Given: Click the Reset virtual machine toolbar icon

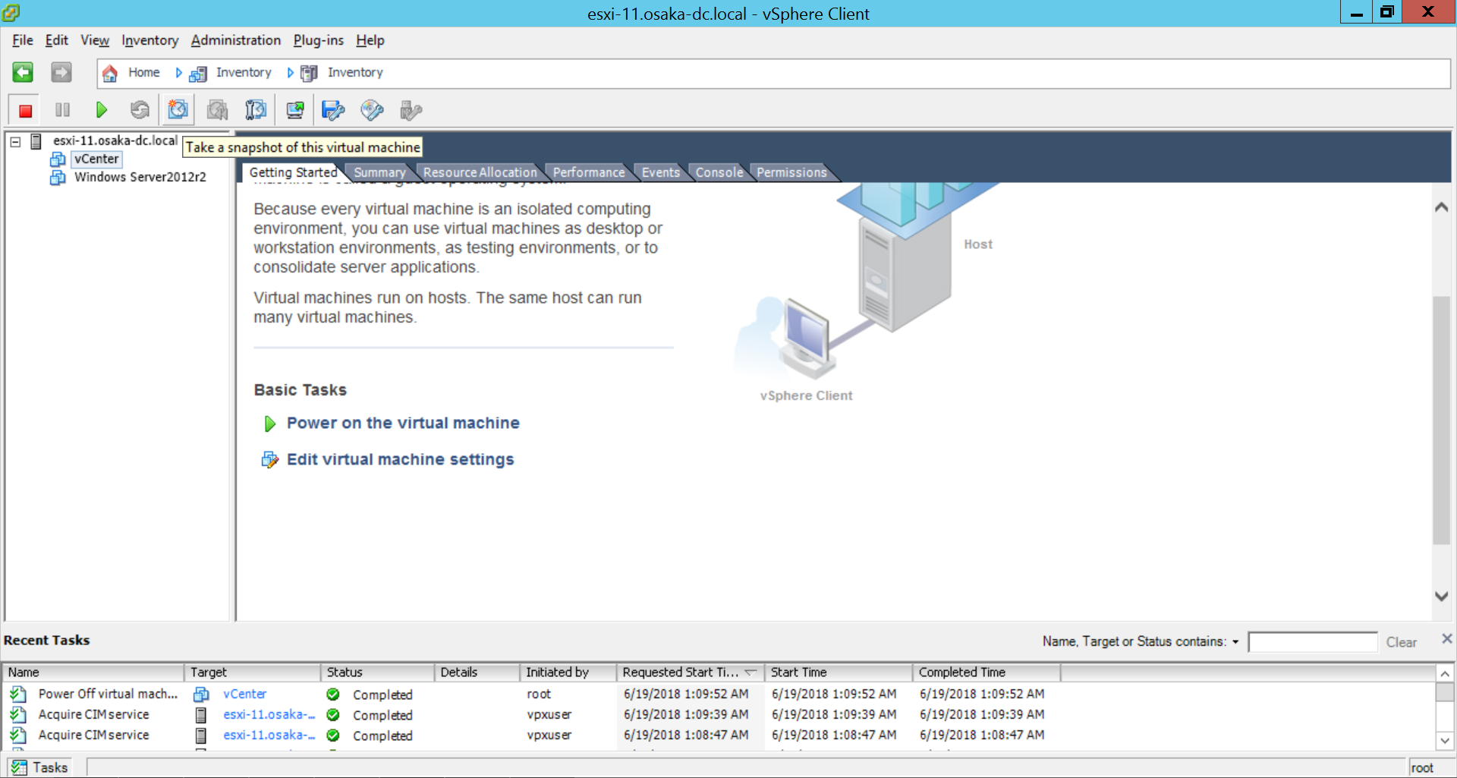Looking at the screenshot, I should (x=140, y=111).
